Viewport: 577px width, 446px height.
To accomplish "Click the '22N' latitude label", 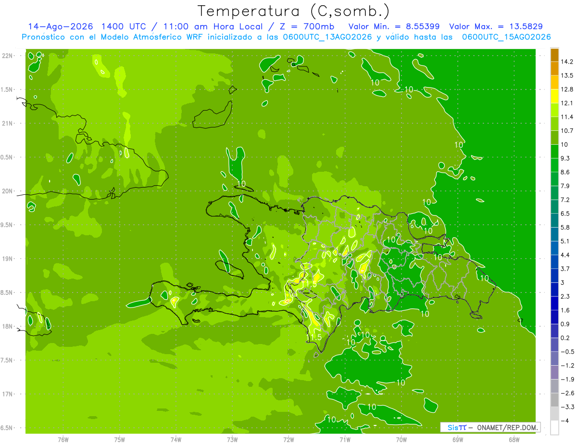I will (8, 56).
